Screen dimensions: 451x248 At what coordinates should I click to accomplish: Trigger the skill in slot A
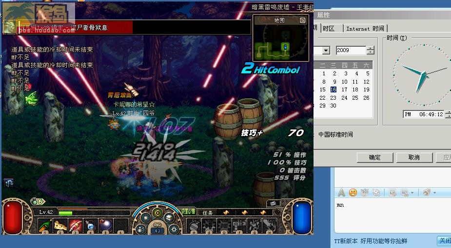click(194, 226)
